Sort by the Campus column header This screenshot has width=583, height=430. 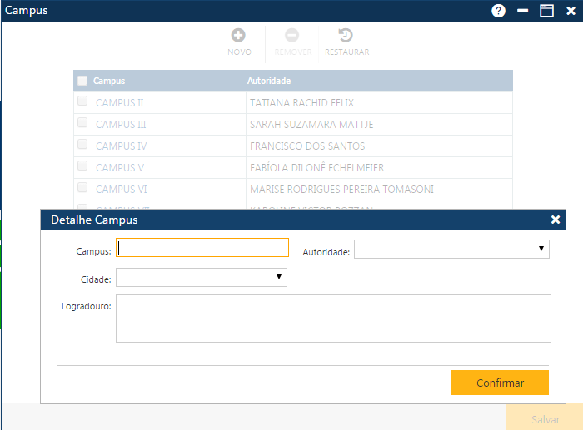(109, 81)
